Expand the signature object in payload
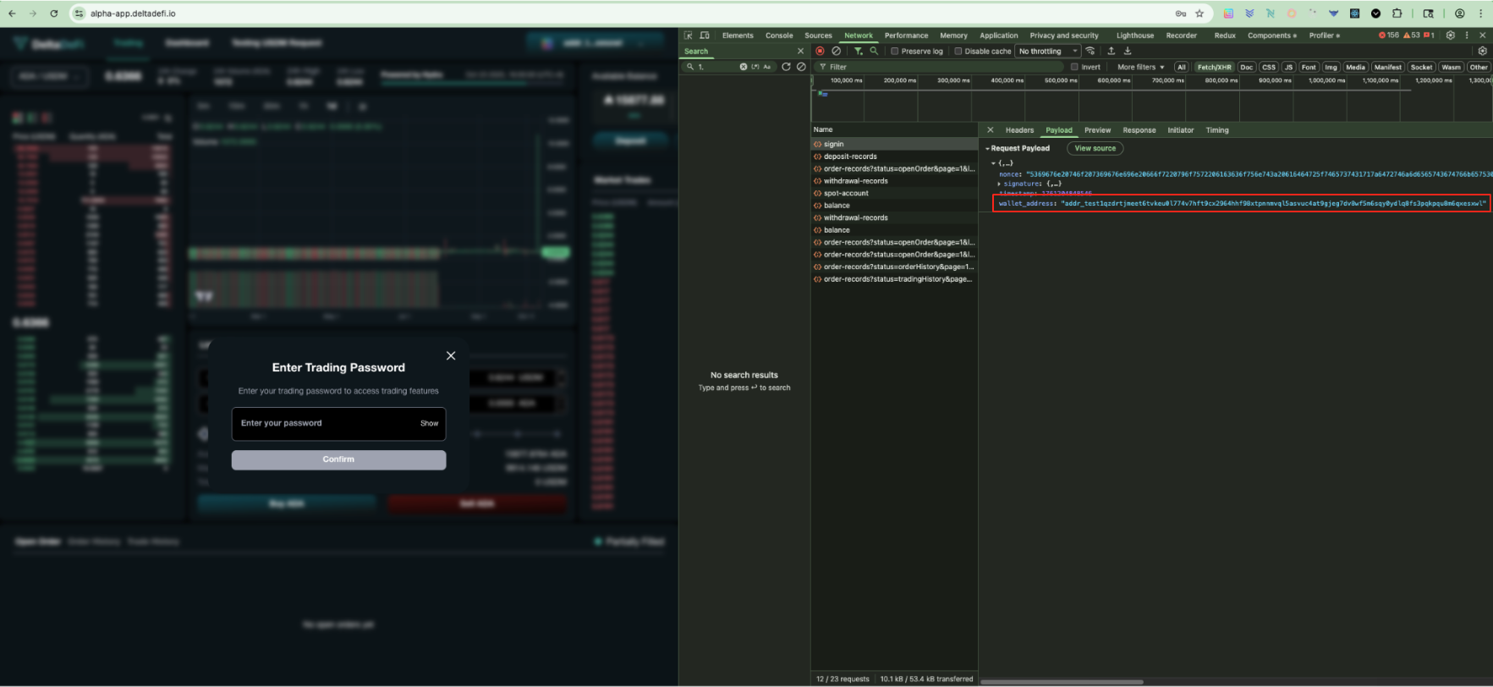 (x=1000, y=184)
